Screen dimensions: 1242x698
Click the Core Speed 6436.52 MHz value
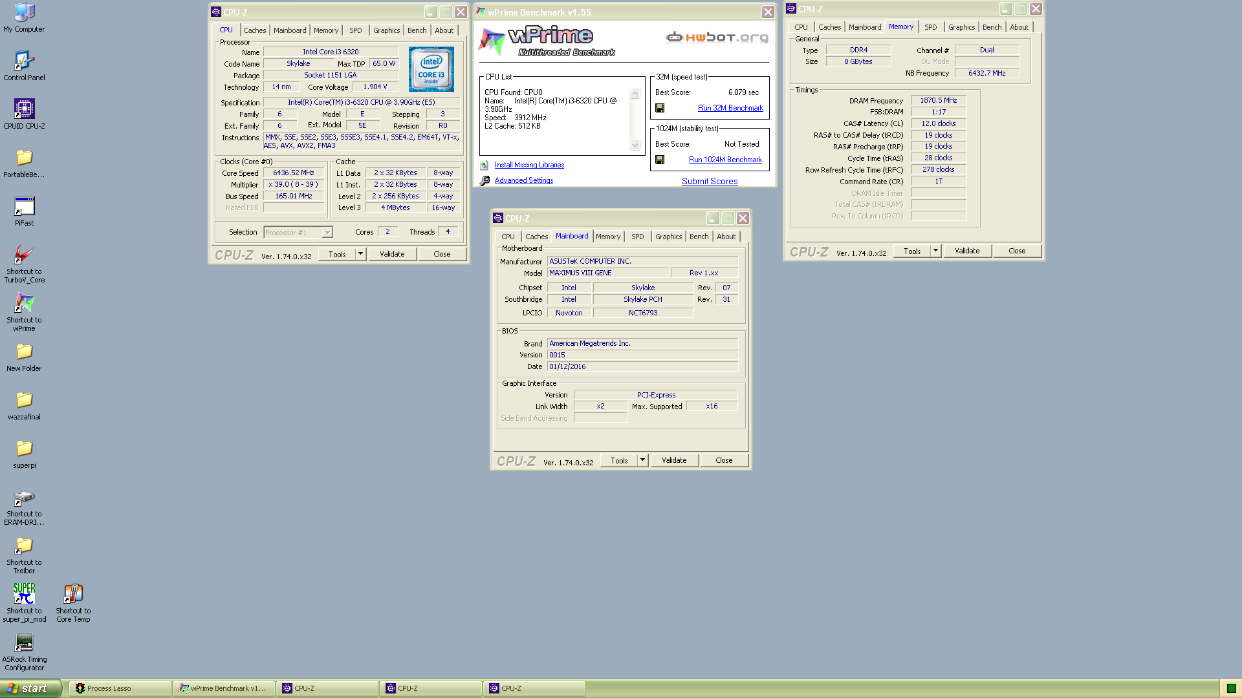(294, 173)
